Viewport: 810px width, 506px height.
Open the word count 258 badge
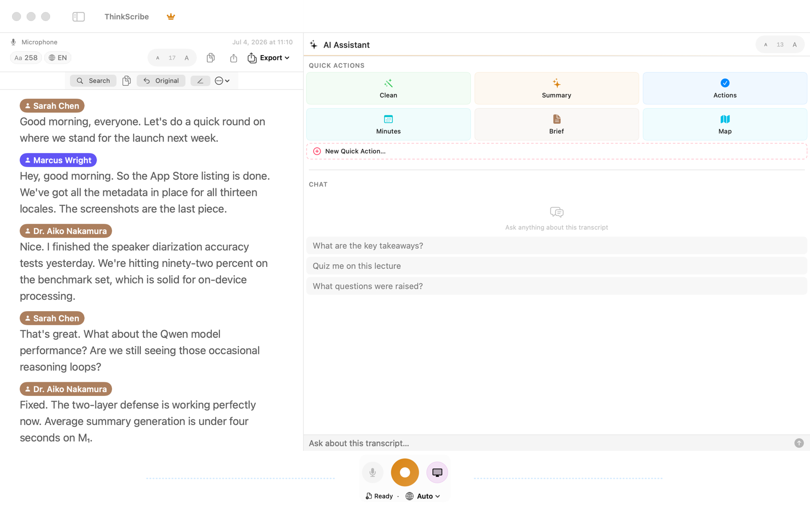click(26, 58)
